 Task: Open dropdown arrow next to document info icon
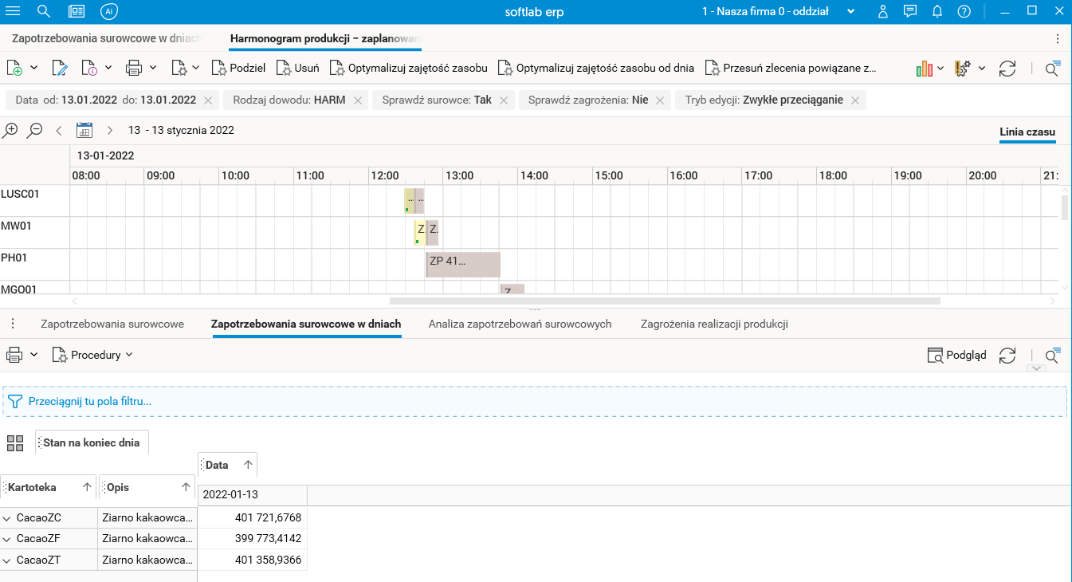tap(108, 69)
